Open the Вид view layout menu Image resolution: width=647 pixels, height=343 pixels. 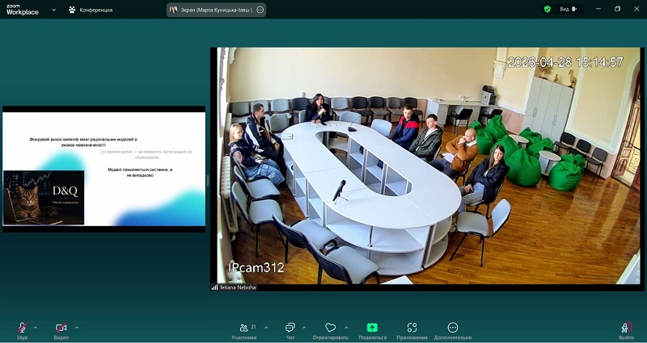pyautogui.click(x=569, y=9)
